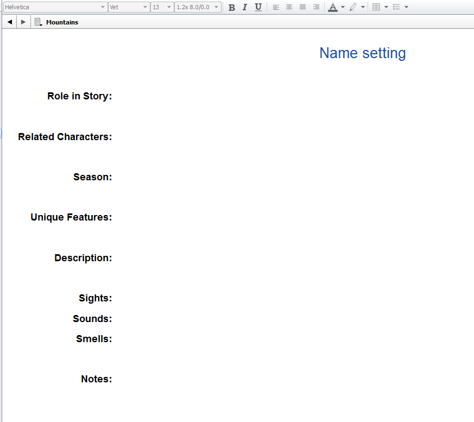474x422 pixels.
Task: Align text left
Action: click(x=276, y=7)
